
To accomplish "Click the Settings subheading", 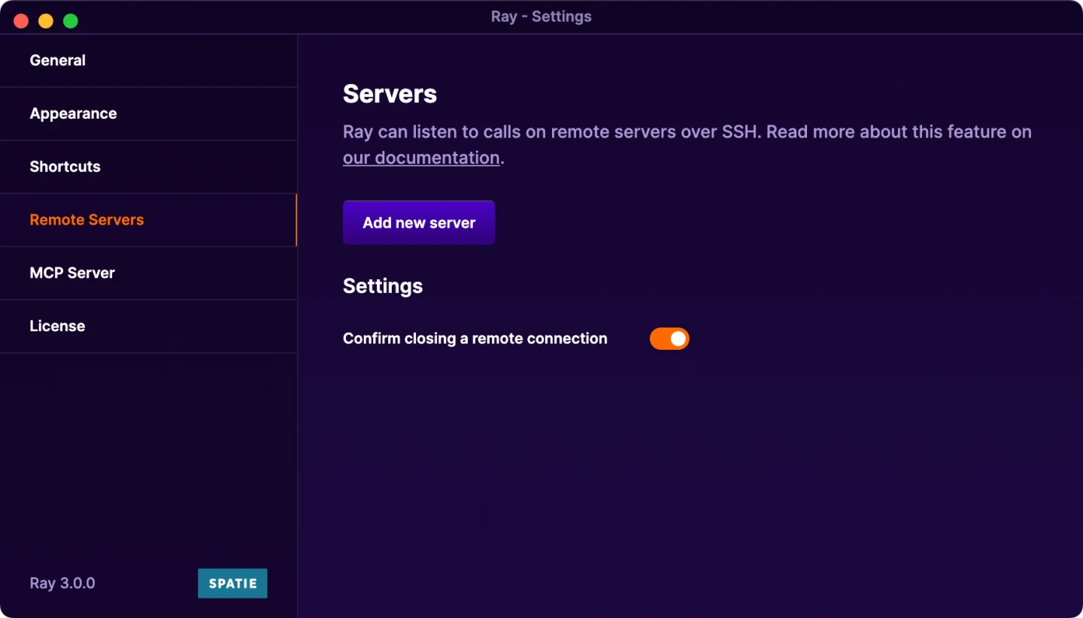I will (383, 286).
